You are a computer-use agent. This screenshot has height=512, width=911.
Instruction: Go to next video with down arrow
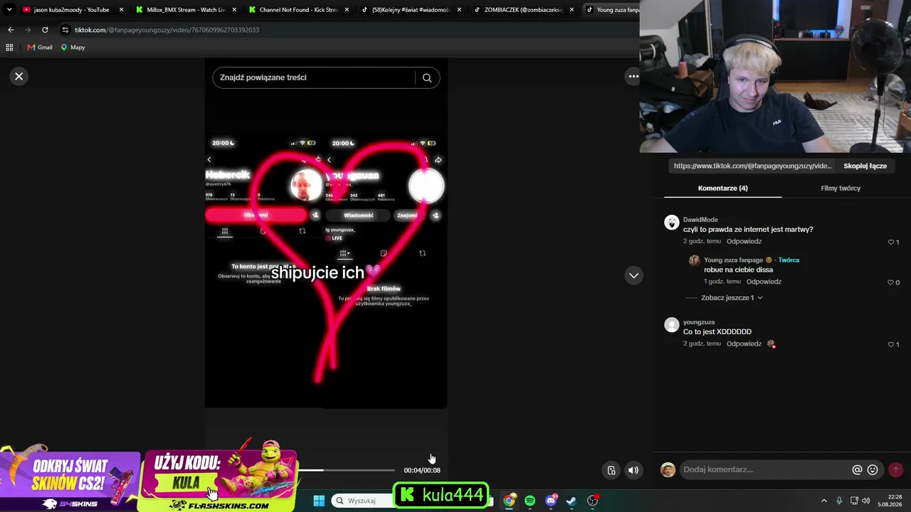[633, 275]
